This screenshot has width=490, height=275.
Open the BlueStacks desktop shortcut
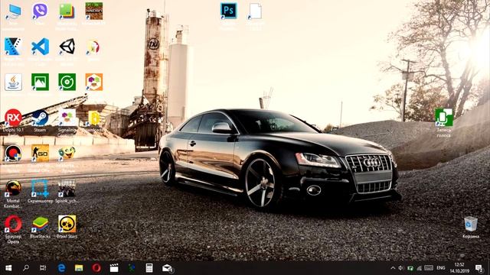40,225
